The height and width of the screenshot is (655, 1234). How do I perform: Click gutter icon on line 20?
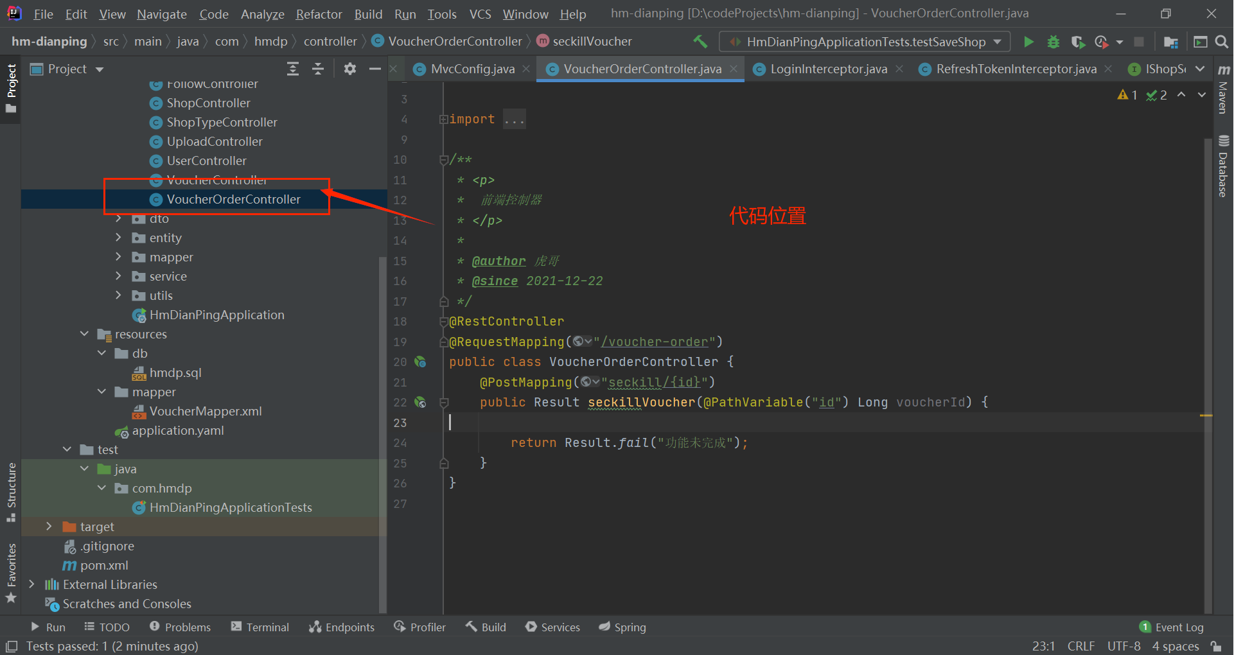point(420,362)
